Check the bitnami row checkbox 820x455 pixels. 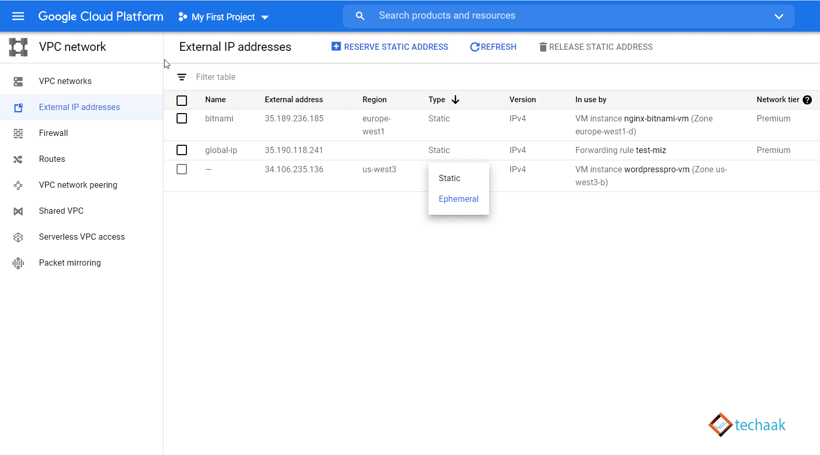click(182, 118)
